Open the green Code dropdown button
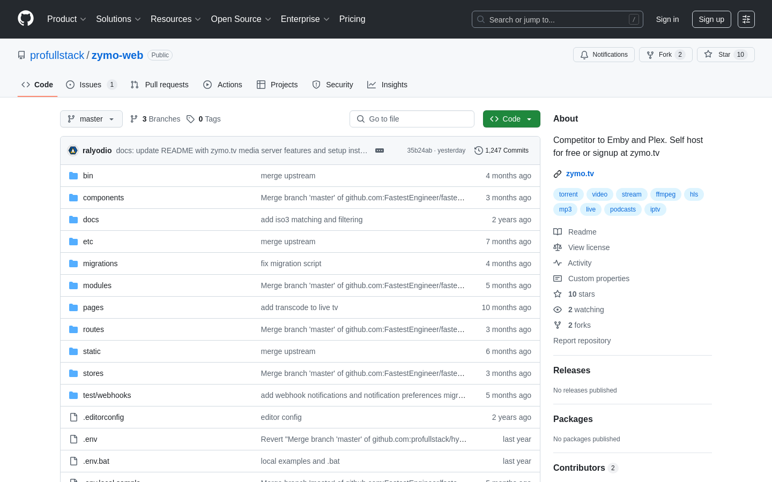Image resolution: width=772 pixels, height=482 pixels. tap(511, 119)
